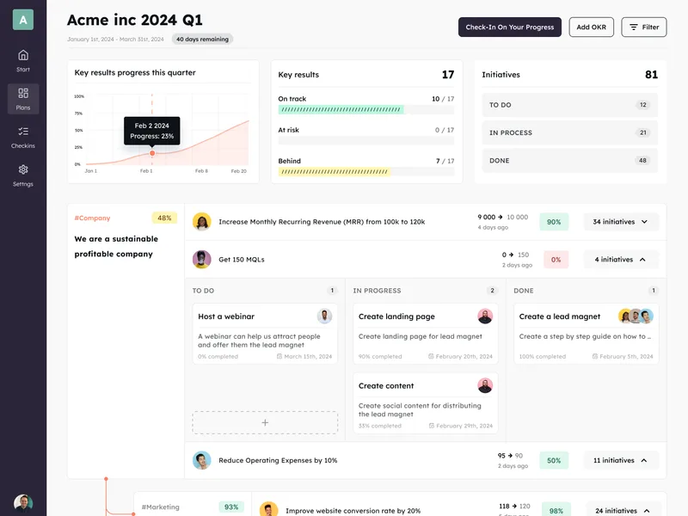Select the TO DO initiatives row
This screenshot has width=688, height=516.
pos(569,105)
